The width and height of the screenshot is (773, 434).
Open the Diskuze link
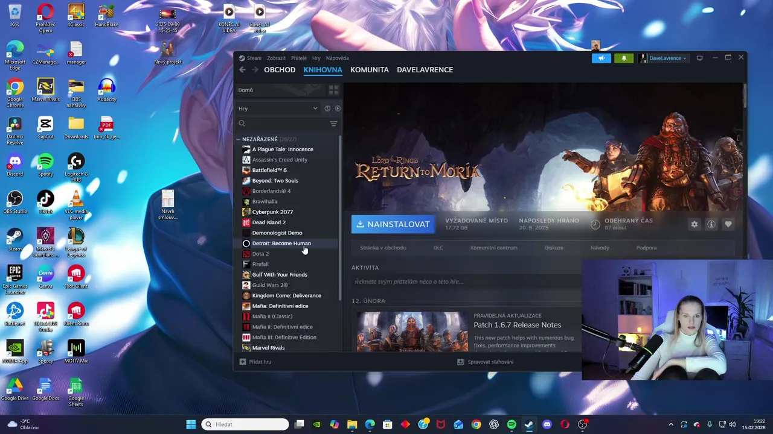pyautogui.click(x=554, y=248)
